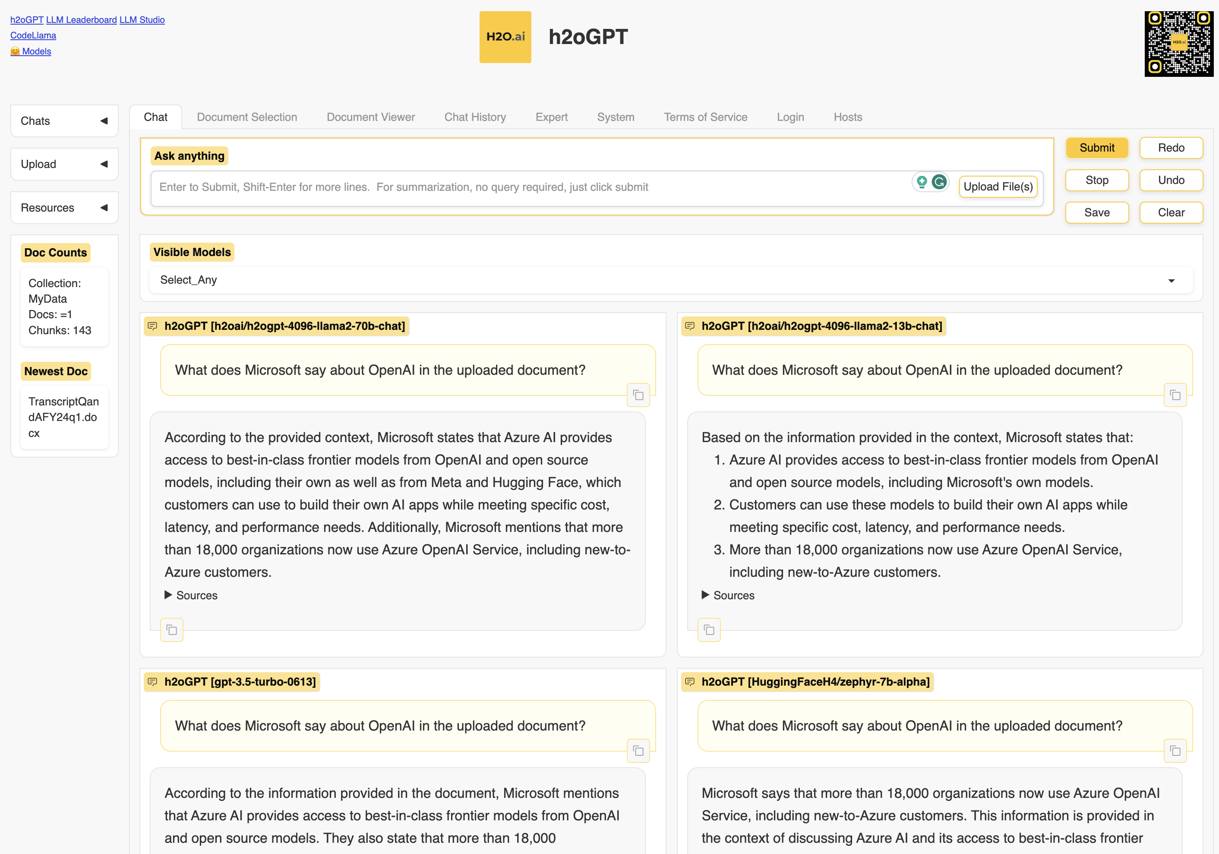Screen dimensions: 1219x854
Task: Click the Doc Counts collection info box
Action: pyautogui.click(x=64, y=307)
